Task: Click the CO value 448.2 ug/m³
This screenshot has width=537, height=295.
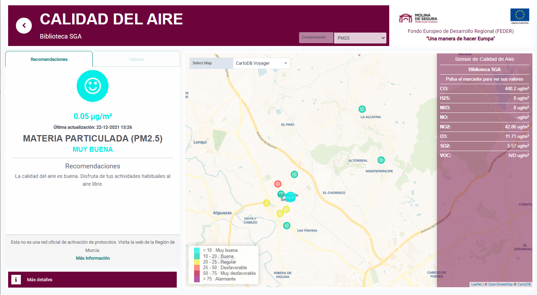Action: tap(517, 88)
